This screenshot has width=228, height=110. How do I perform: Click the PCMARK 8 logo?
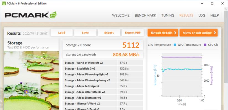pos(30,15)
